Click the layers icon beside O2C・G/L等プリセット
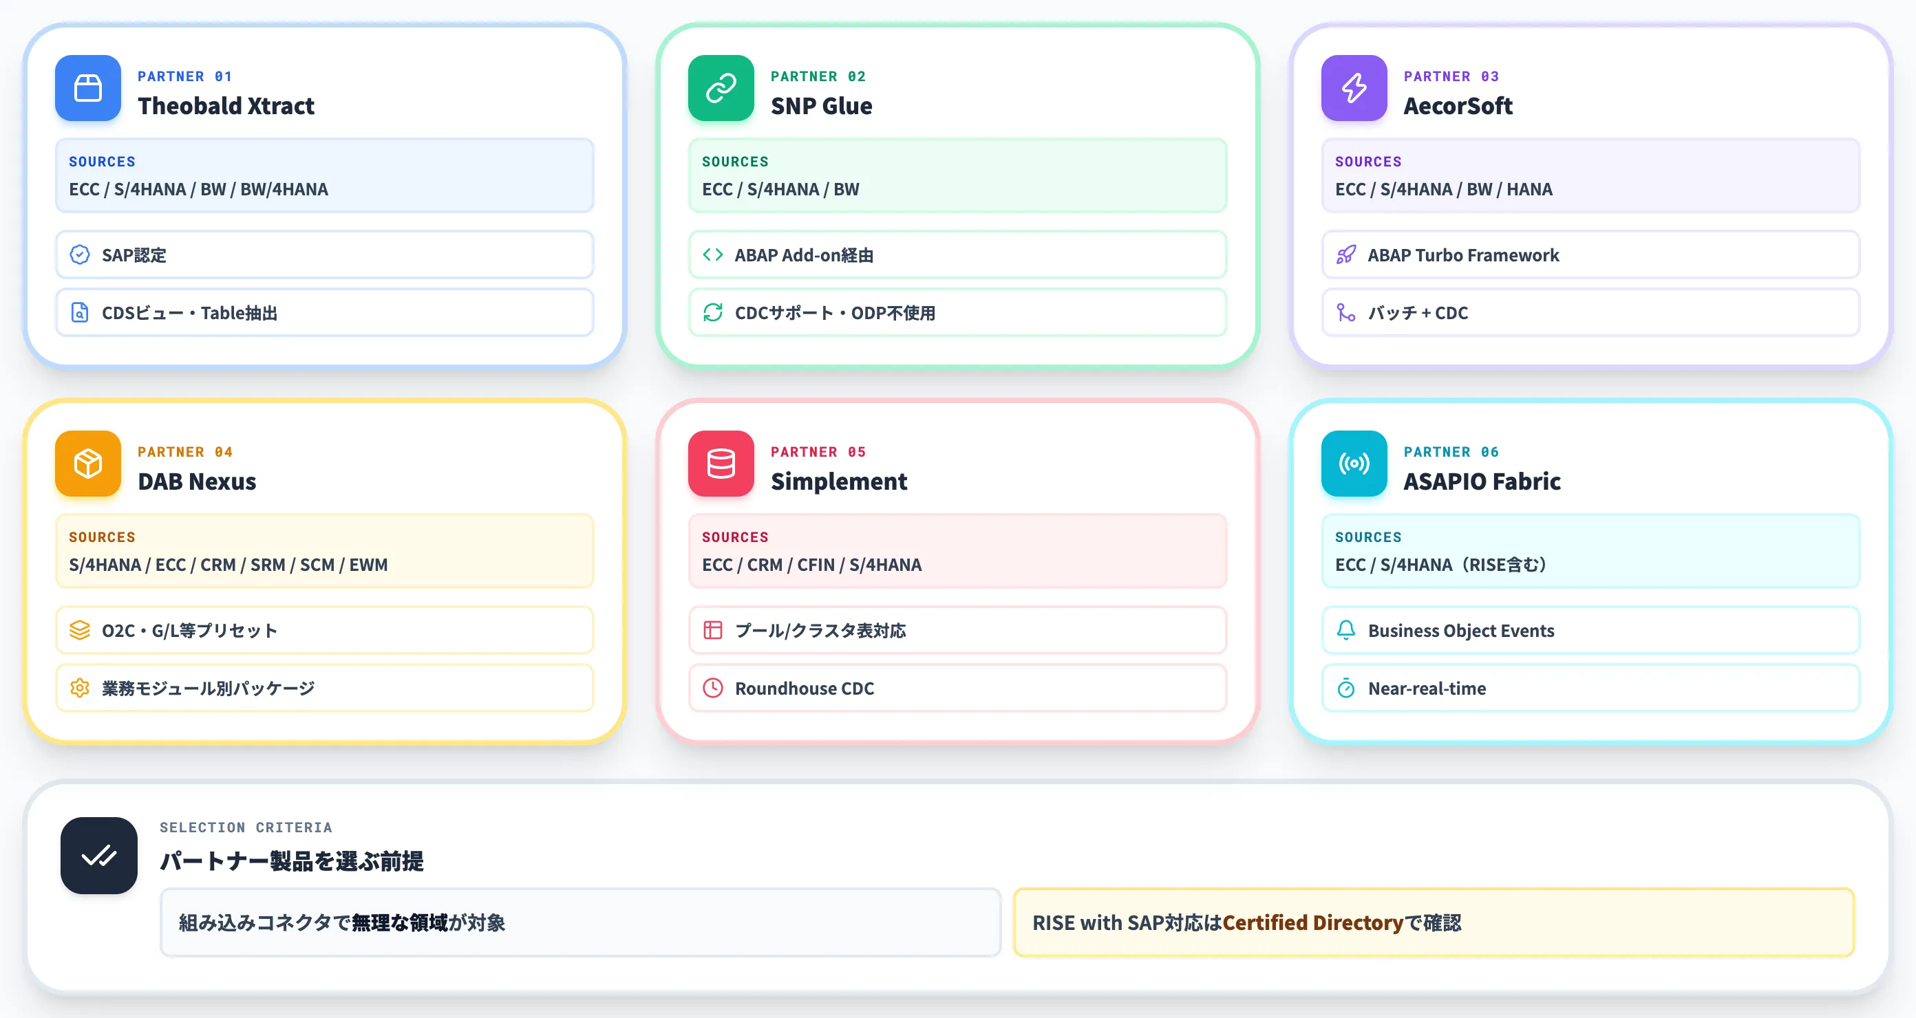This screenshot has height=1018, width=1916. pos(80,630)
